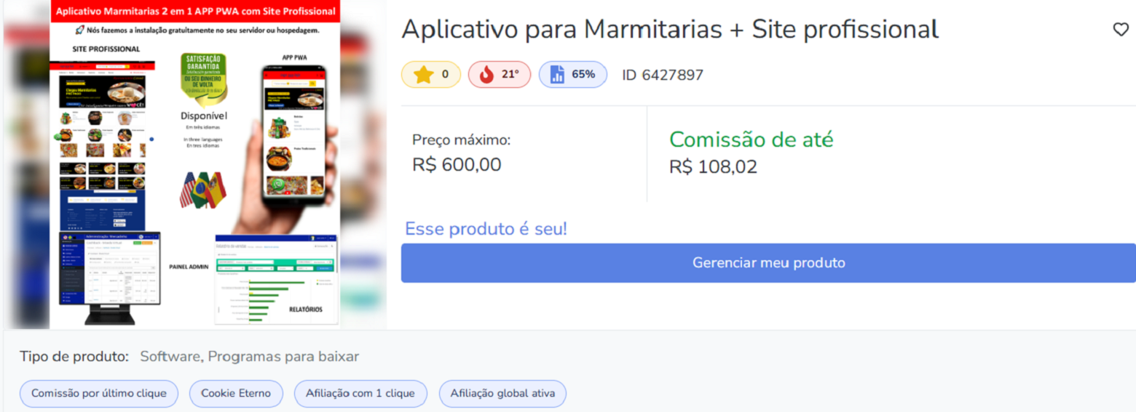Click the star rating badge

(x=431, y=74)
